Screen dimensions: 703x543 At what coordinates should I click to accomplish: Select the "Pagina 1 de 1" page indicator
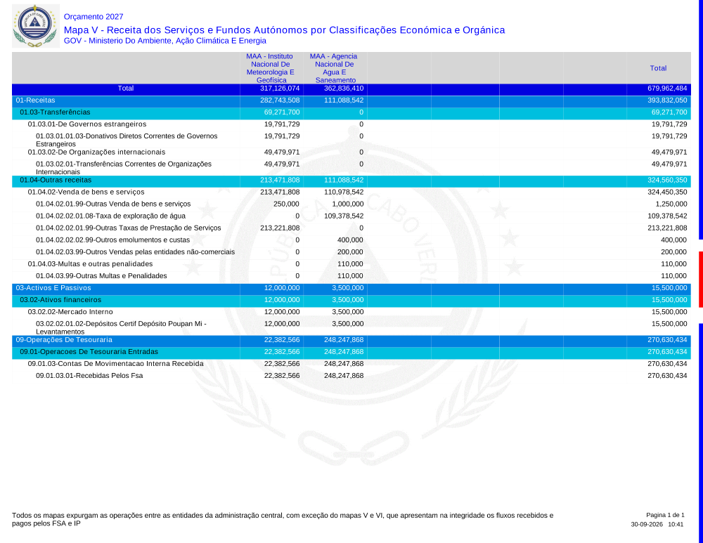point(665,515)
